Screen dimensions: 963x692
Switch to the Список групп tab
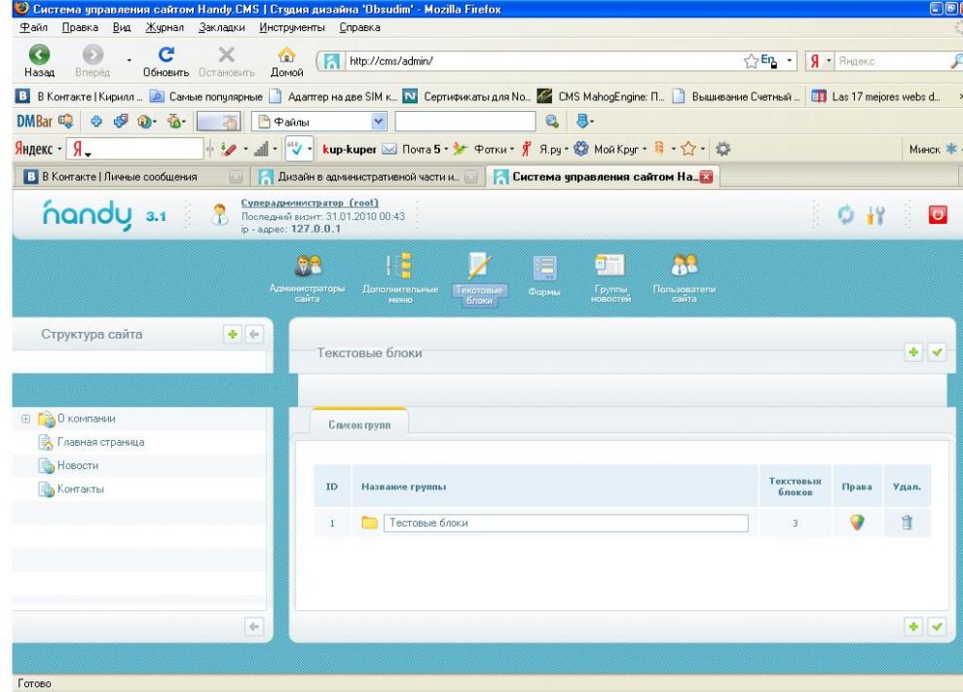[358, 426]
